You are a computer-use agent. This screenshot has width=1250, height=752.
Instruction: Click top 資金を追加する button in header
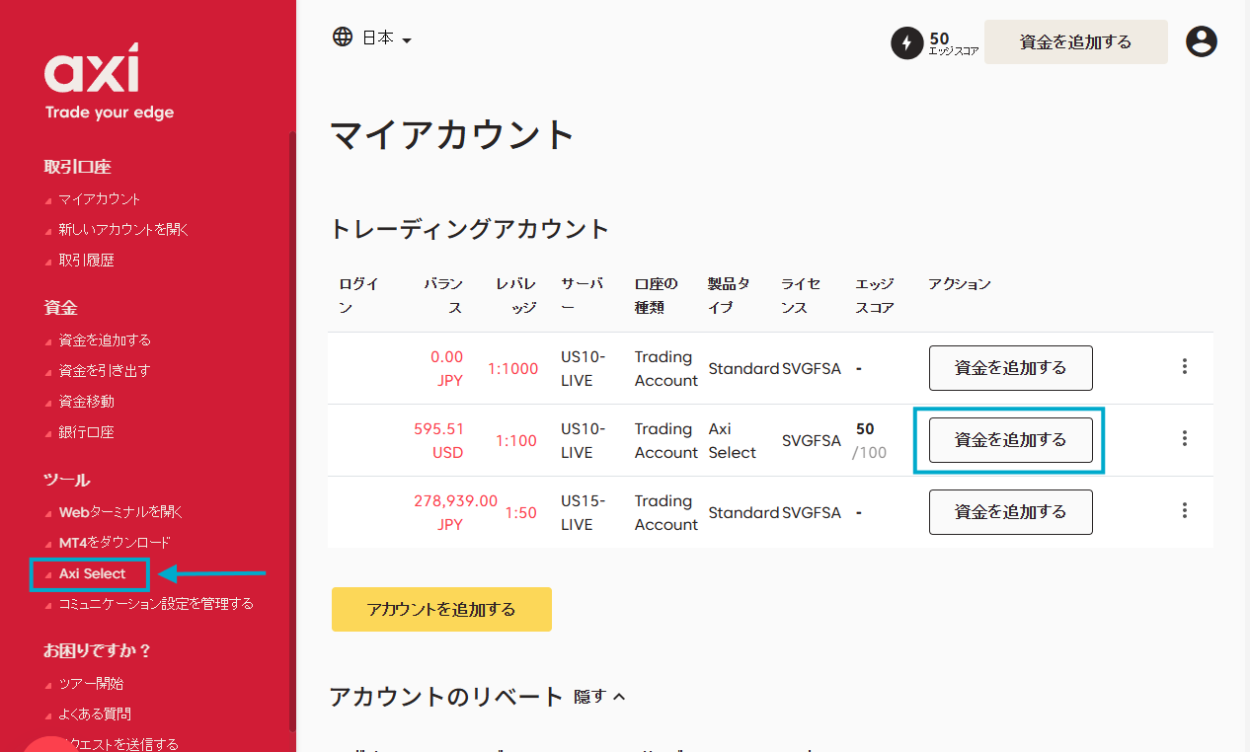(x=1075, y=42)
